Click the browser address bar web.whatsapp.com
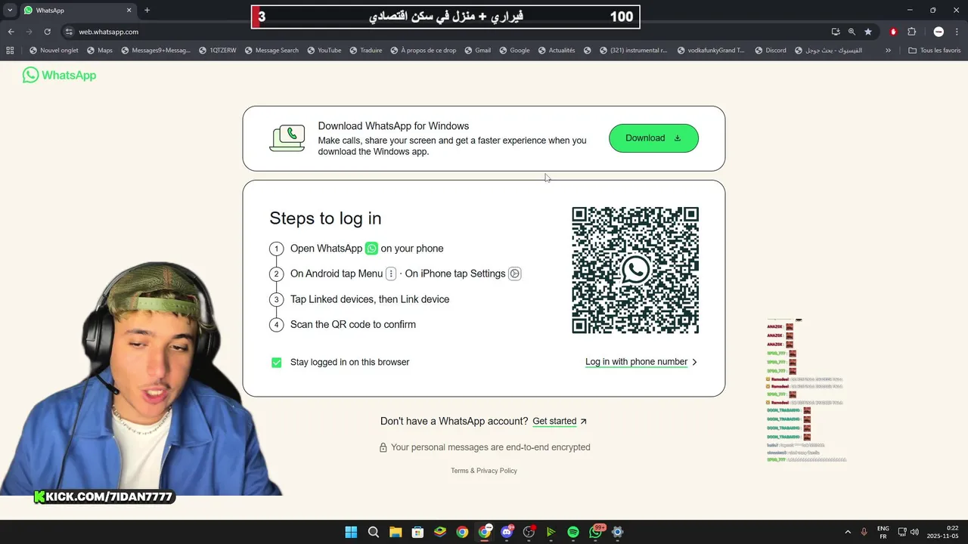 point(439,32)
